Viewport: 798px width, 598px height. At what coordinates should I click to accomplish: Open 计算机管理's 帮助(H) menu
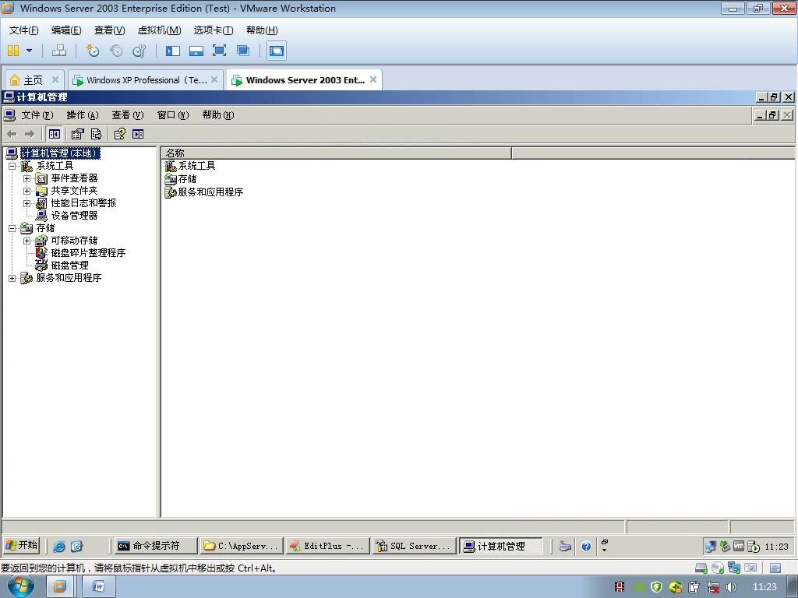coord(218,115)
